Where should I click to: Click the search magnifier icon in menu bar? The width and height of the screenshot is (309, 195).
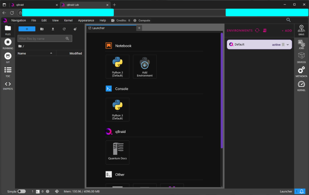coord(288,20)
